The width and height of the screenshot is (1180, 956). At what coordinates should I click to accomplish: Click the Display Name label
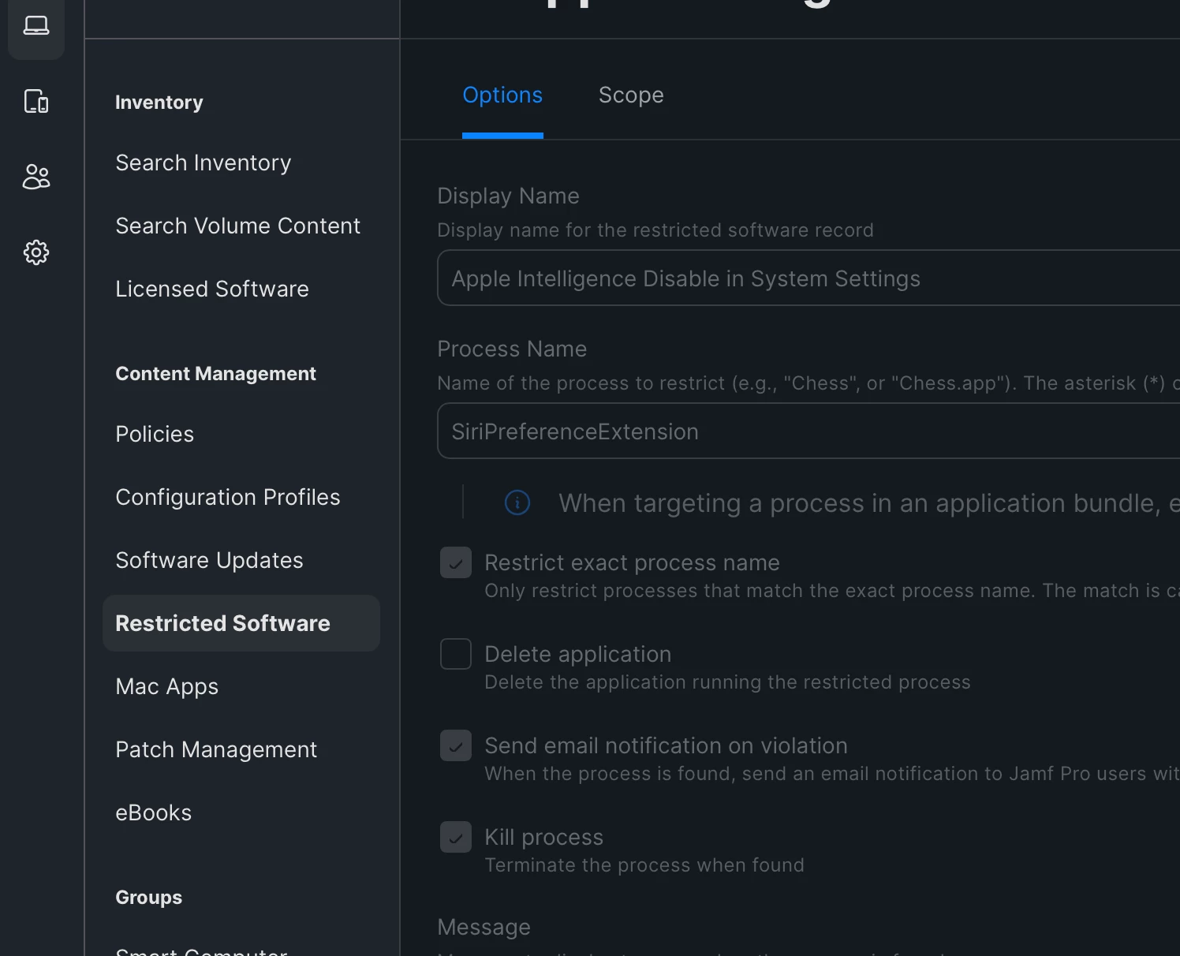509,196
